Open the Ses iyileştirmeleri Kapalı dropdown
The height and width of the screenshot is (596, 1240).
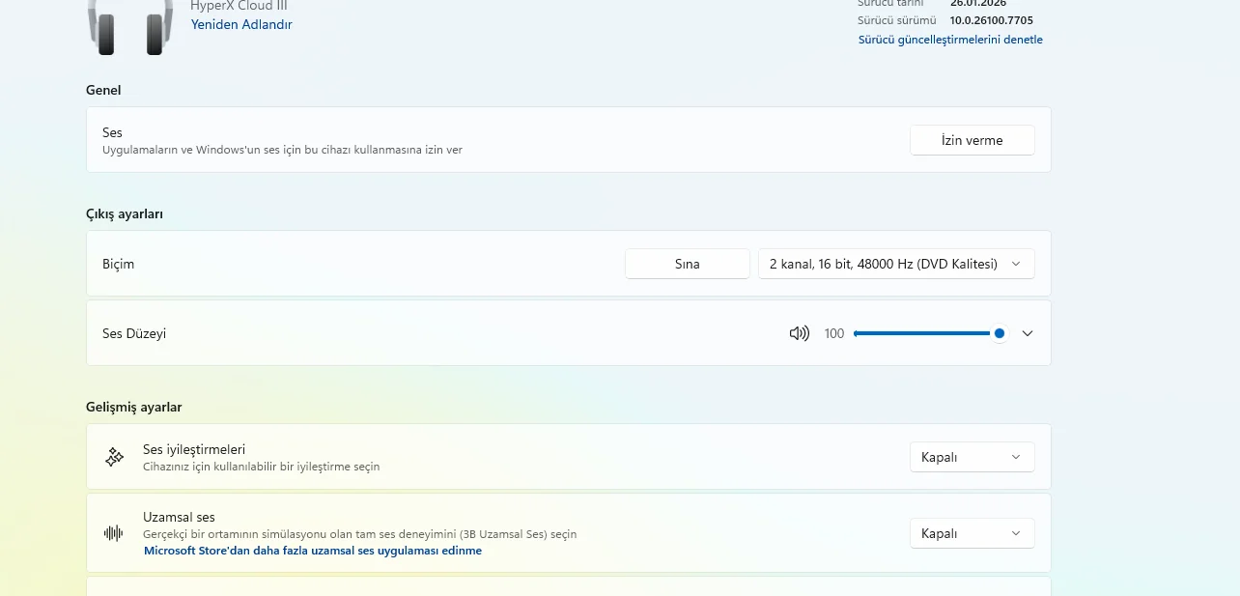[972, 457]
